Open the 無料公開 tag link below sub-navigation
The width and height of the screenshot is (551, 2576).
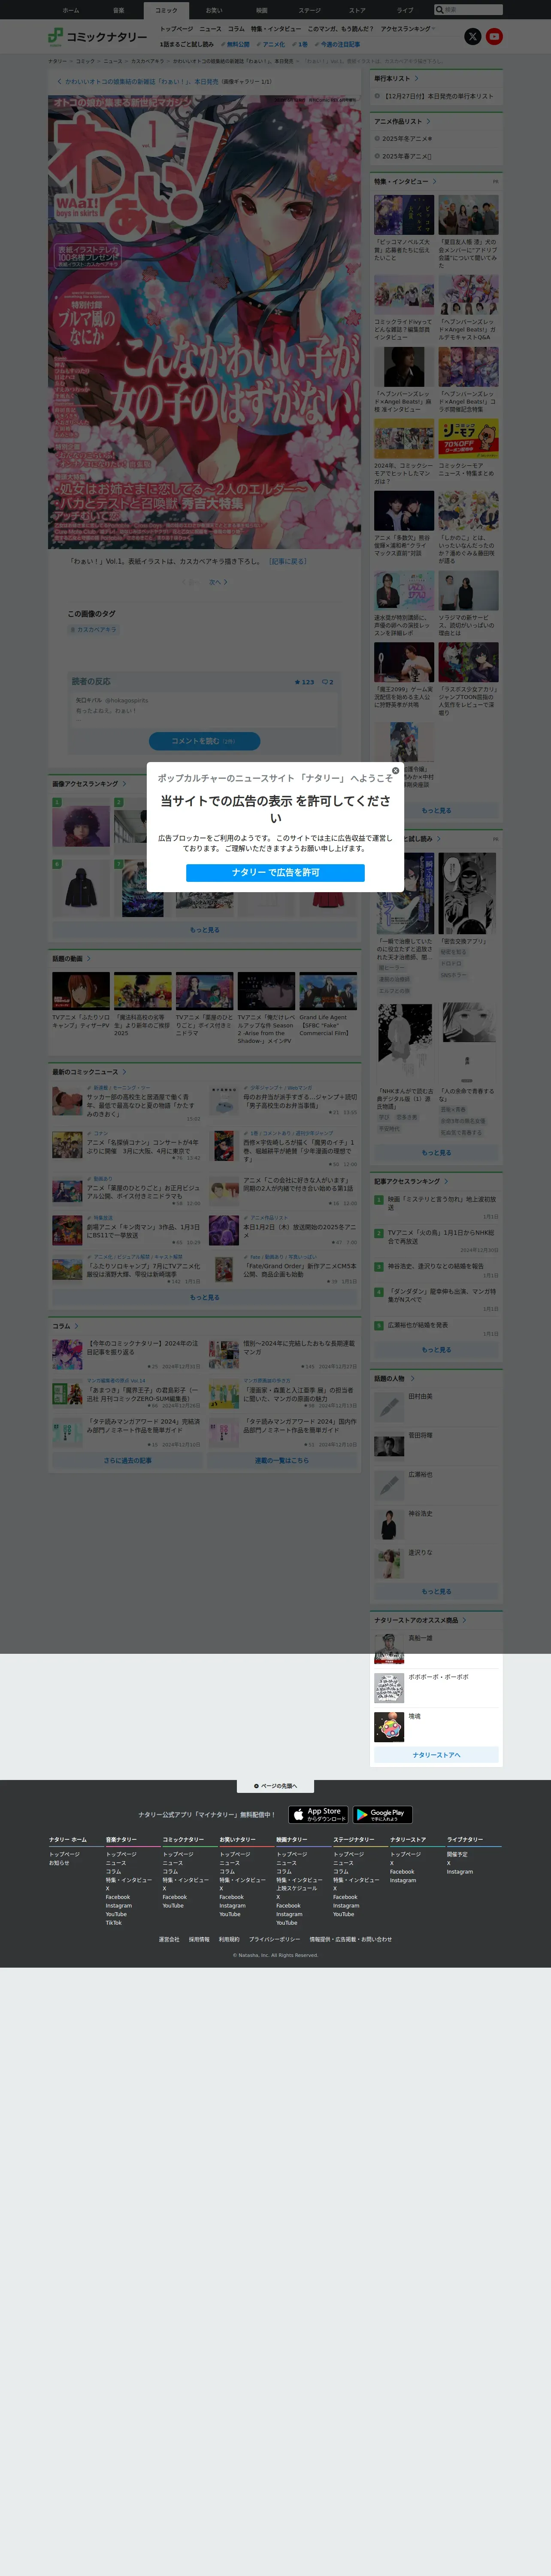pyautogui.click(x=235, y=44)
